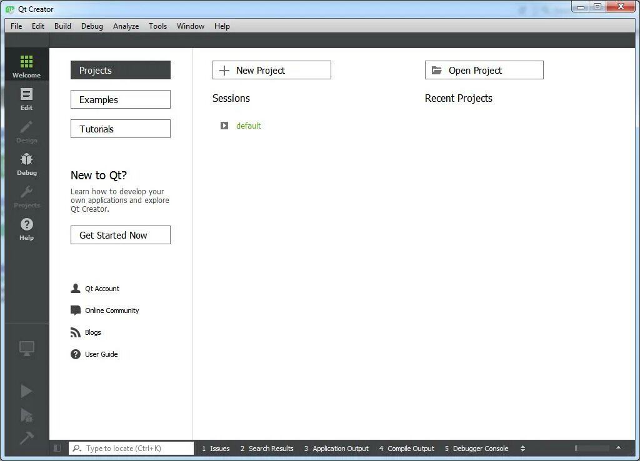Open the Edit mode in sidebar
This screenshot has width=640, height=461.
point(26,99)
